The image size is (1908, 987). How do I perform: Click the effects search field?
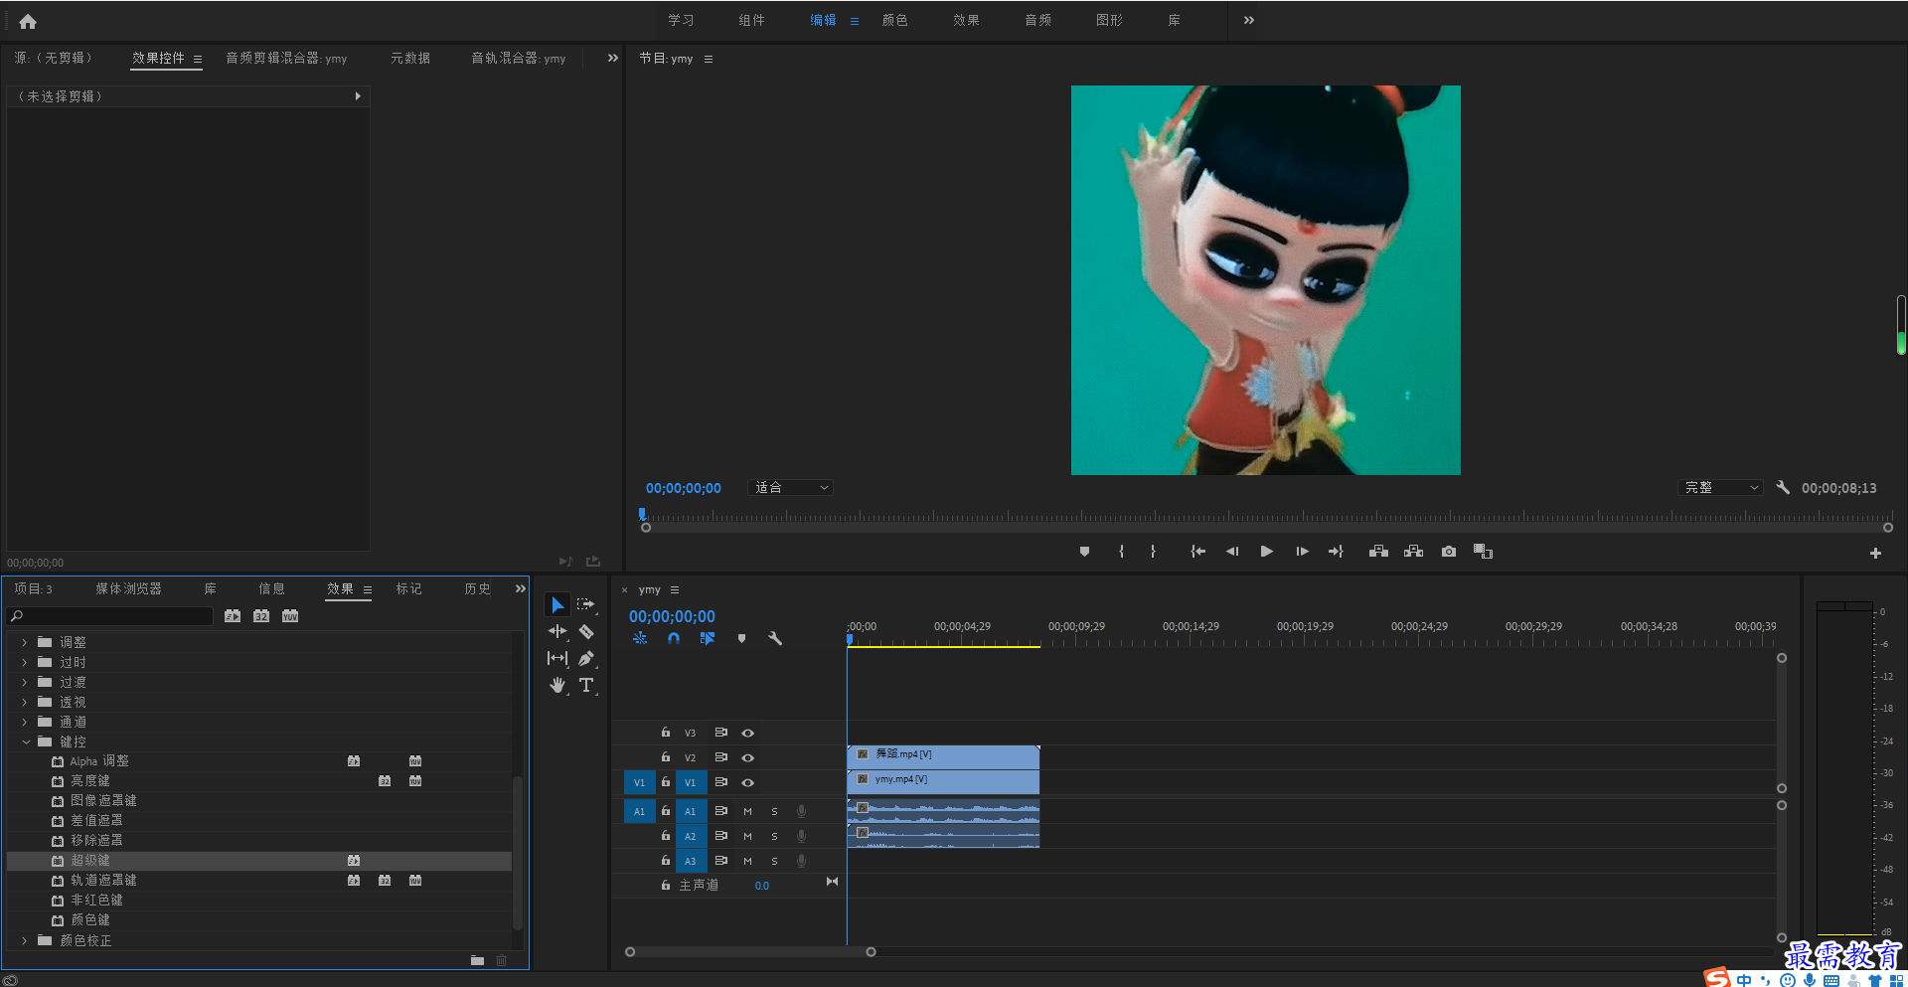[109, 616]
